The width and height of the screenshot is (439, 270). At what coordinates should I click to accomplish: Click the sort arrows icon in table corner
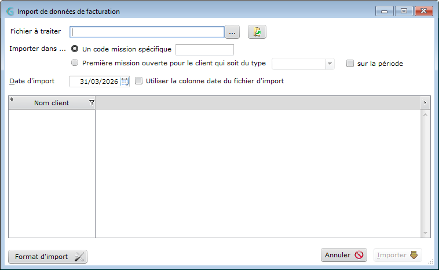pos(12,99)
